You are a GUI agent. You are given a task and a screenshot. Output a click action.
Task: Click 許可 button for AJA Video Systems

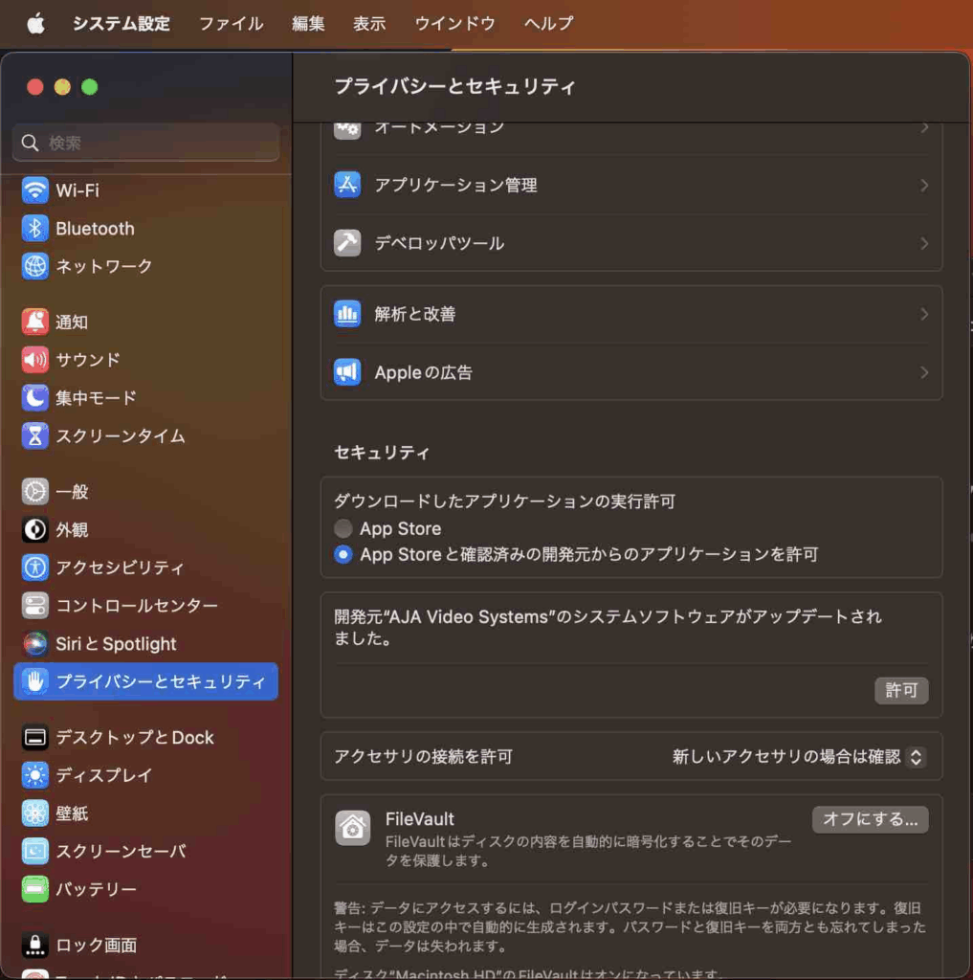(900, 690)
